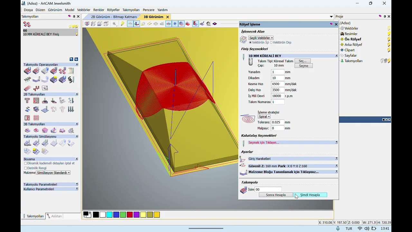Close the 3B Görünüm tab
The width and height of the screenshot is (412, 232).
[167, 17]
